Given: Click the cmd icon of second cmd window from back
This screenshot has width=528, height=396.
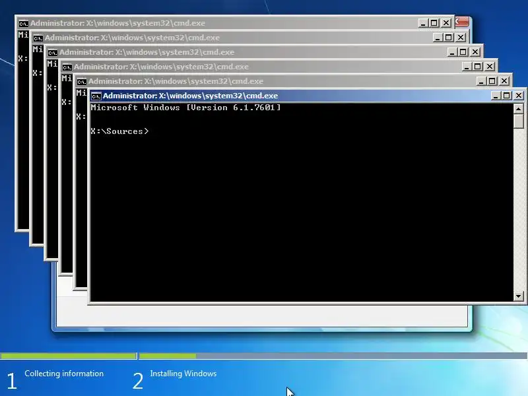Looking at the screenshot, I should [x=38, y=38].
